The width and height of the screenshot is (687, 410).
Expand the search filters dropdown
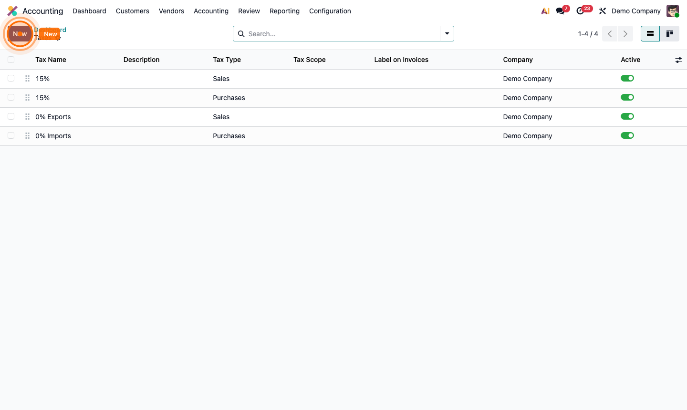447,33
